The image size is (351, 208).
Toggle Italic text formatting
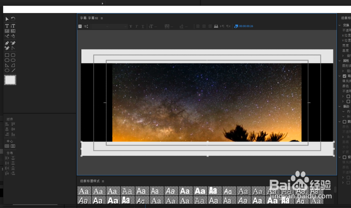[137, 26]
